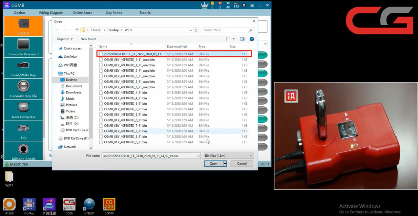Select the Read/Write Key icon
This screenshot has height=216, width=418.
[x=23, y=68]
